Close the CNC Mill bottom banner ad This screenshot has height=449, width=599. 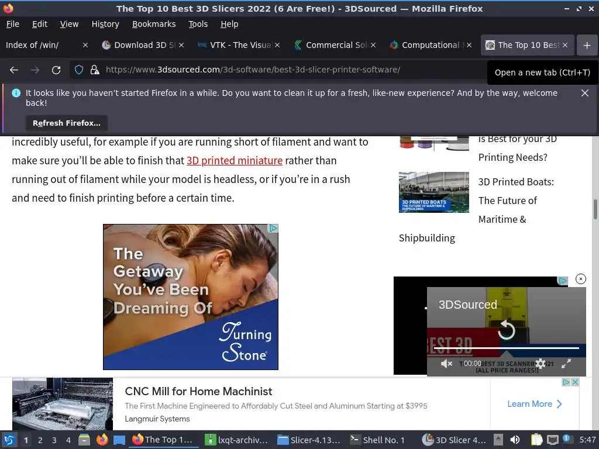pyautogui.click(x=575, y=382)
